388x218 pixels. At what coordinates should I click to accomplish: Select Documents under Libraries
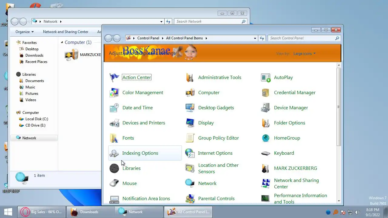tap(35, 81)
